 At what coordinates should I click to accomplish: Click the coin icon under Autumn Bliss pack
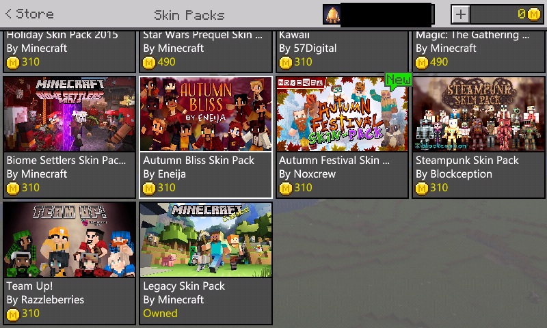[x=149, y=188]
